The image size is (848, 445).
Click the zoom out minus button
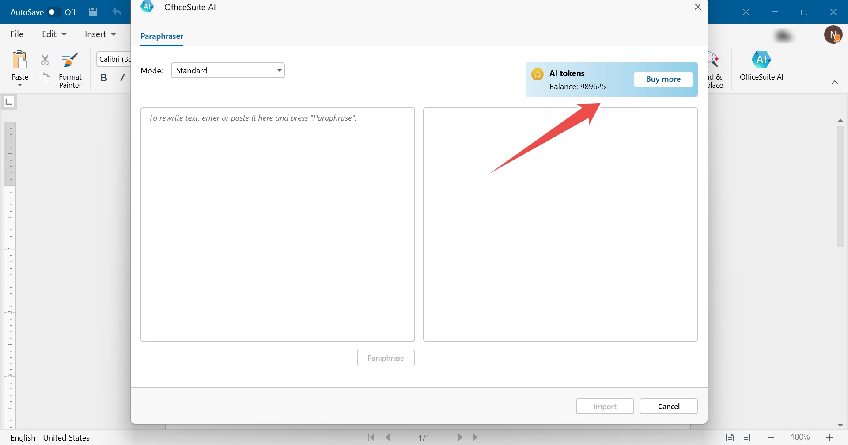(771, 437)
